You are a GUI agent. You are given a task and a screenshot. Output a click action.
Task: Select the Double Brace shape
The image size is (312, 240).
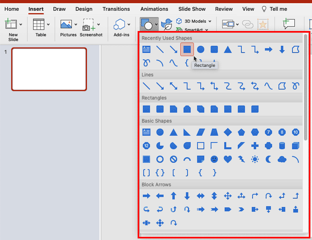pyautogui.click(x=160, y=173)
